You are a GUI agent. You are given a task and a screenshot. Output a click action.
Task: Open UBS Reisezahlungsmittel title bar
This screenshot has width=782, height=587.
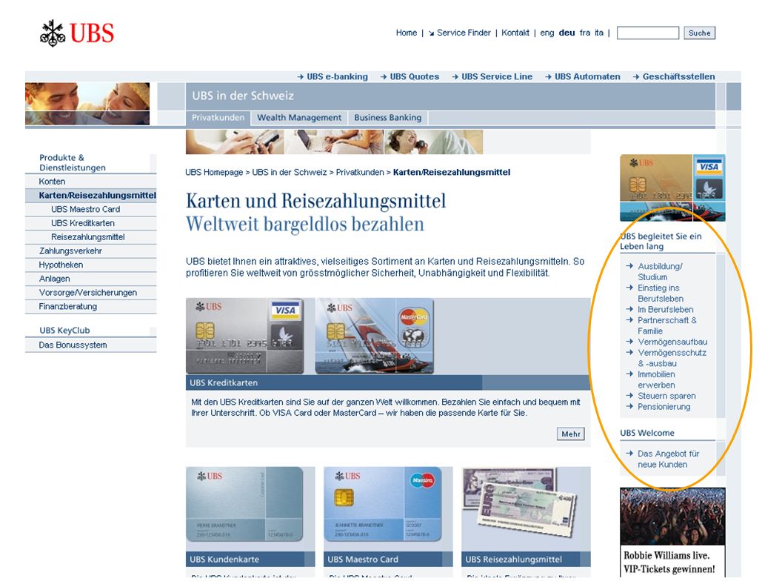pyautogui.click(x=526, y=560)
